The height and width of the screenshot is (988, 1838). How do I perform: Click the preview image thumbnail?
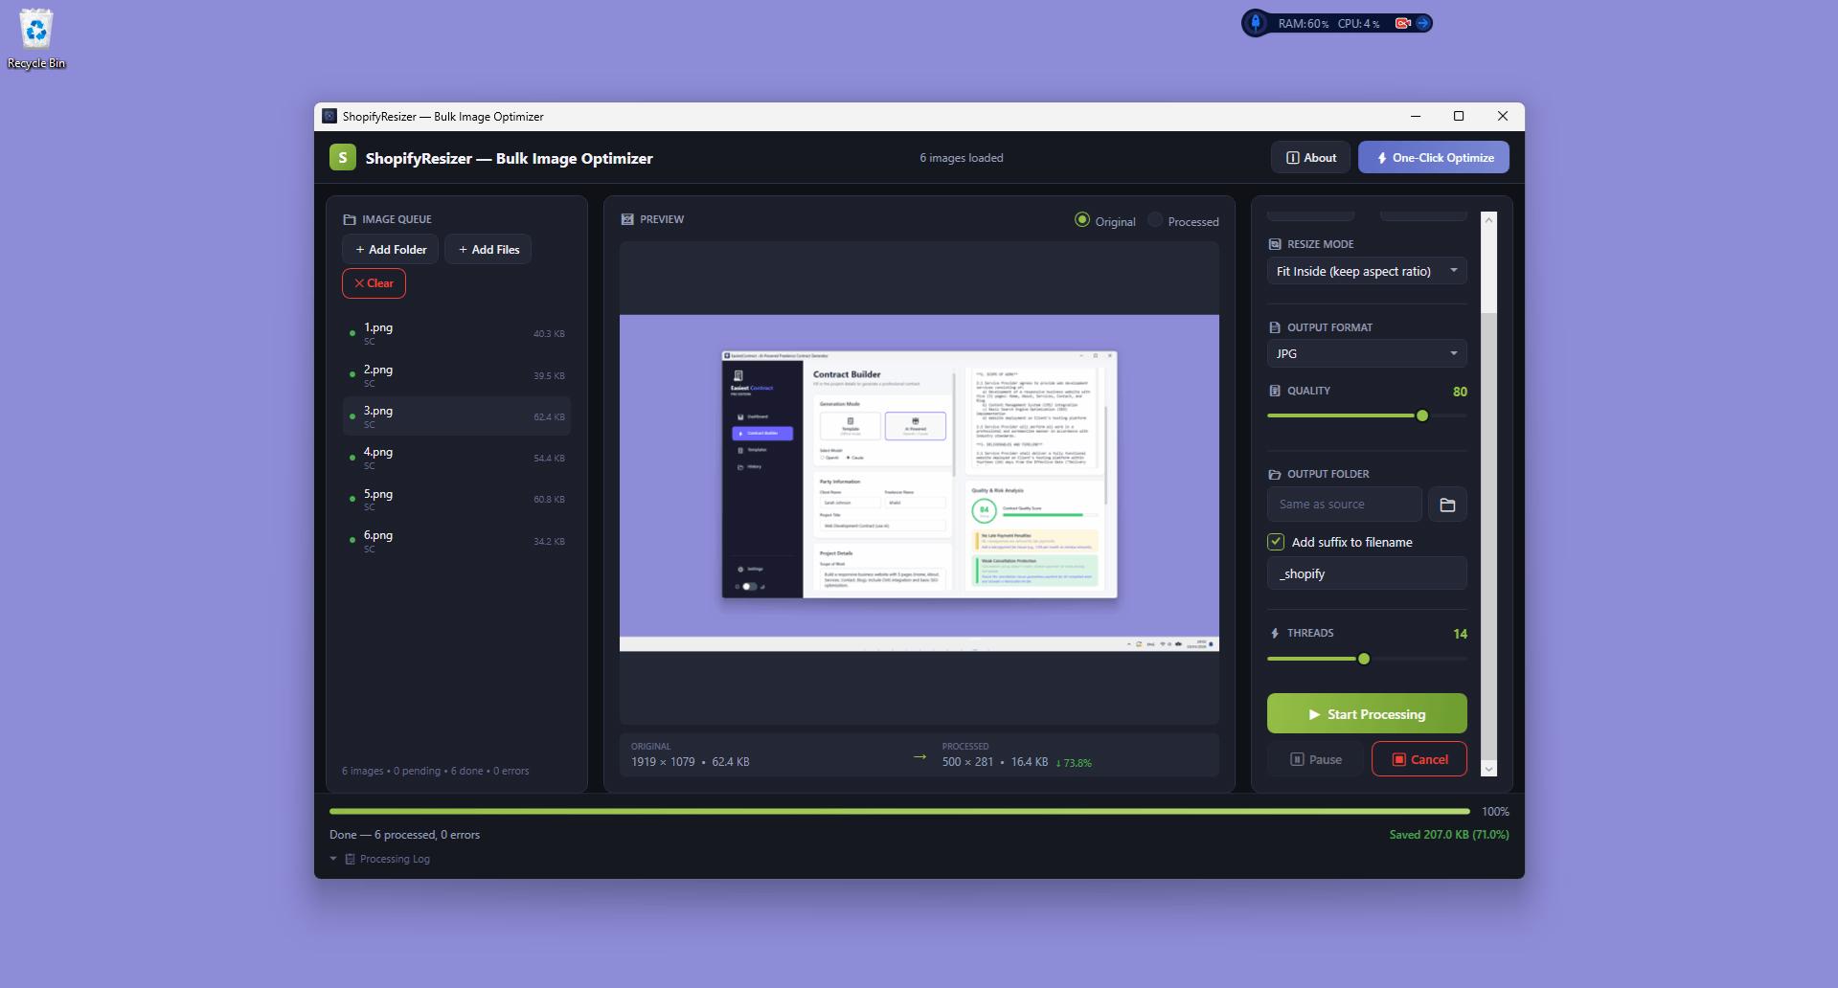click(919, 483)
